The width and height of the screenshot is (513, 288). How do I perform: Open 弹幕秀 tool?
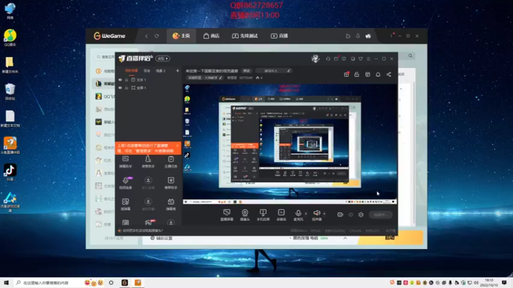point(171,204)
